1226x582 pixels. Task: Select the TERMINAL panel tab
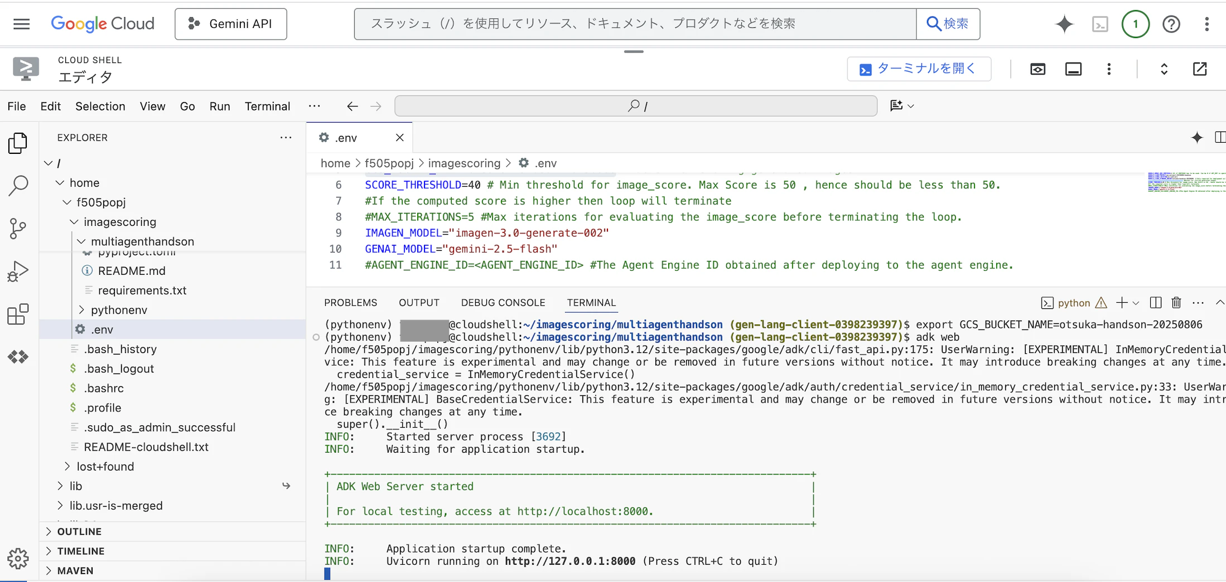pyautogui.click(x=591, y=303)
